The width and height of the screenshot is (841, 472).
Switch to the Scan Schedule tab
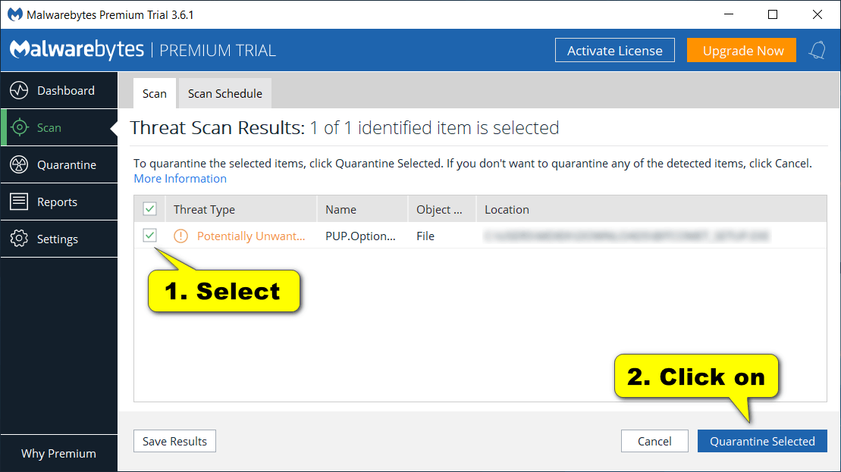tap(224, 93)
